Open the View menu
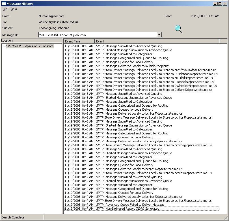 [x=14, y=9]
